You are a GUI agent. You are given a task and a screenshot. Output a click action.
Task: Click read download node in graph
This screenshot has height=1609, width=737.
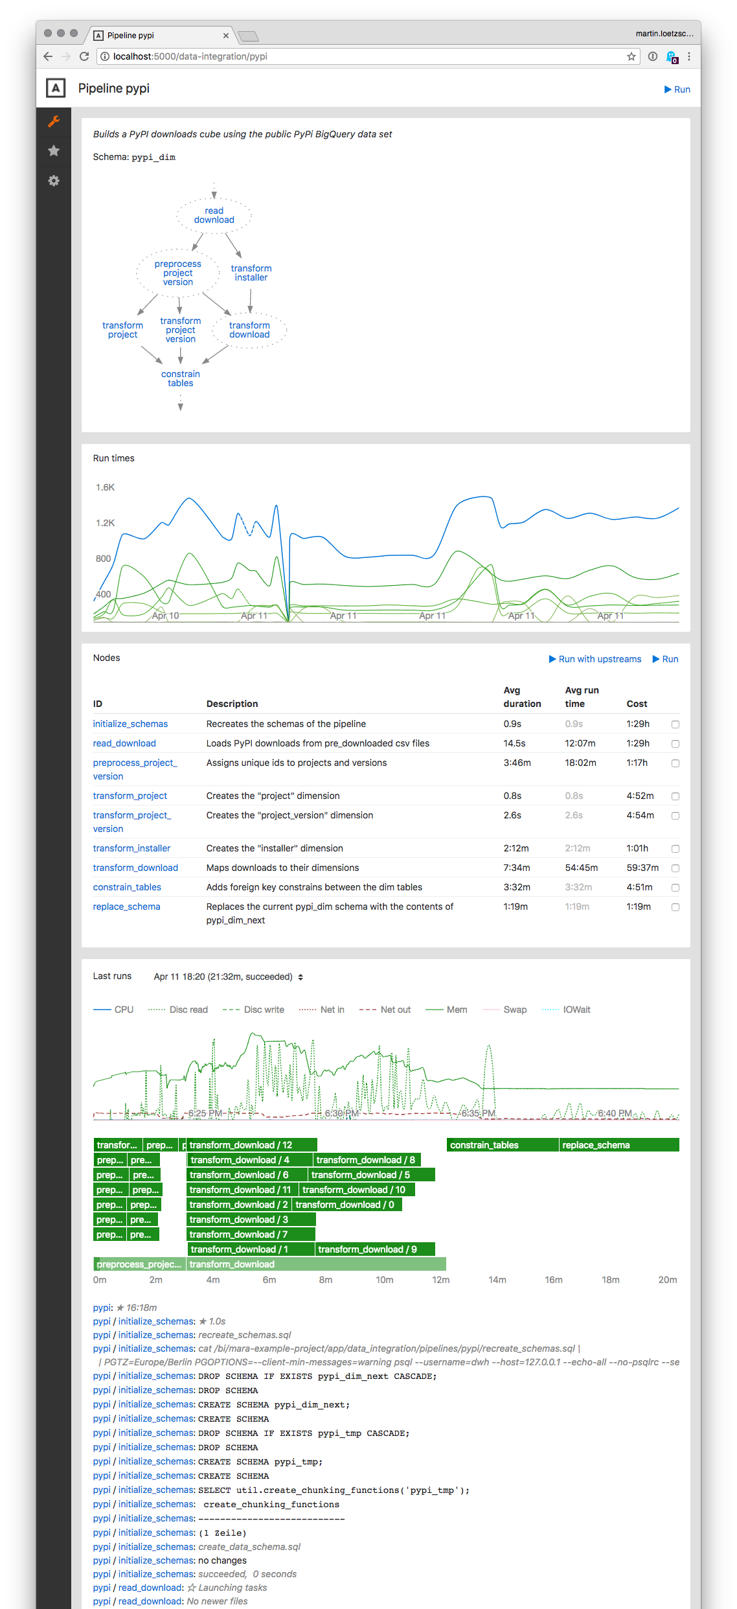[214, 215]
